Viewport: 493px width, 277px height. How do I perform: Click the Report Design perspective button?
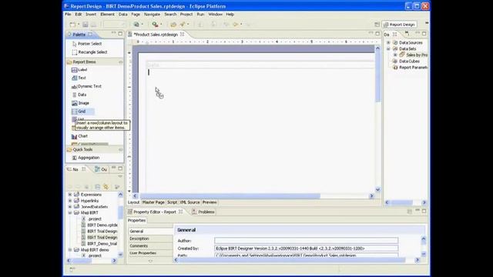399,25
